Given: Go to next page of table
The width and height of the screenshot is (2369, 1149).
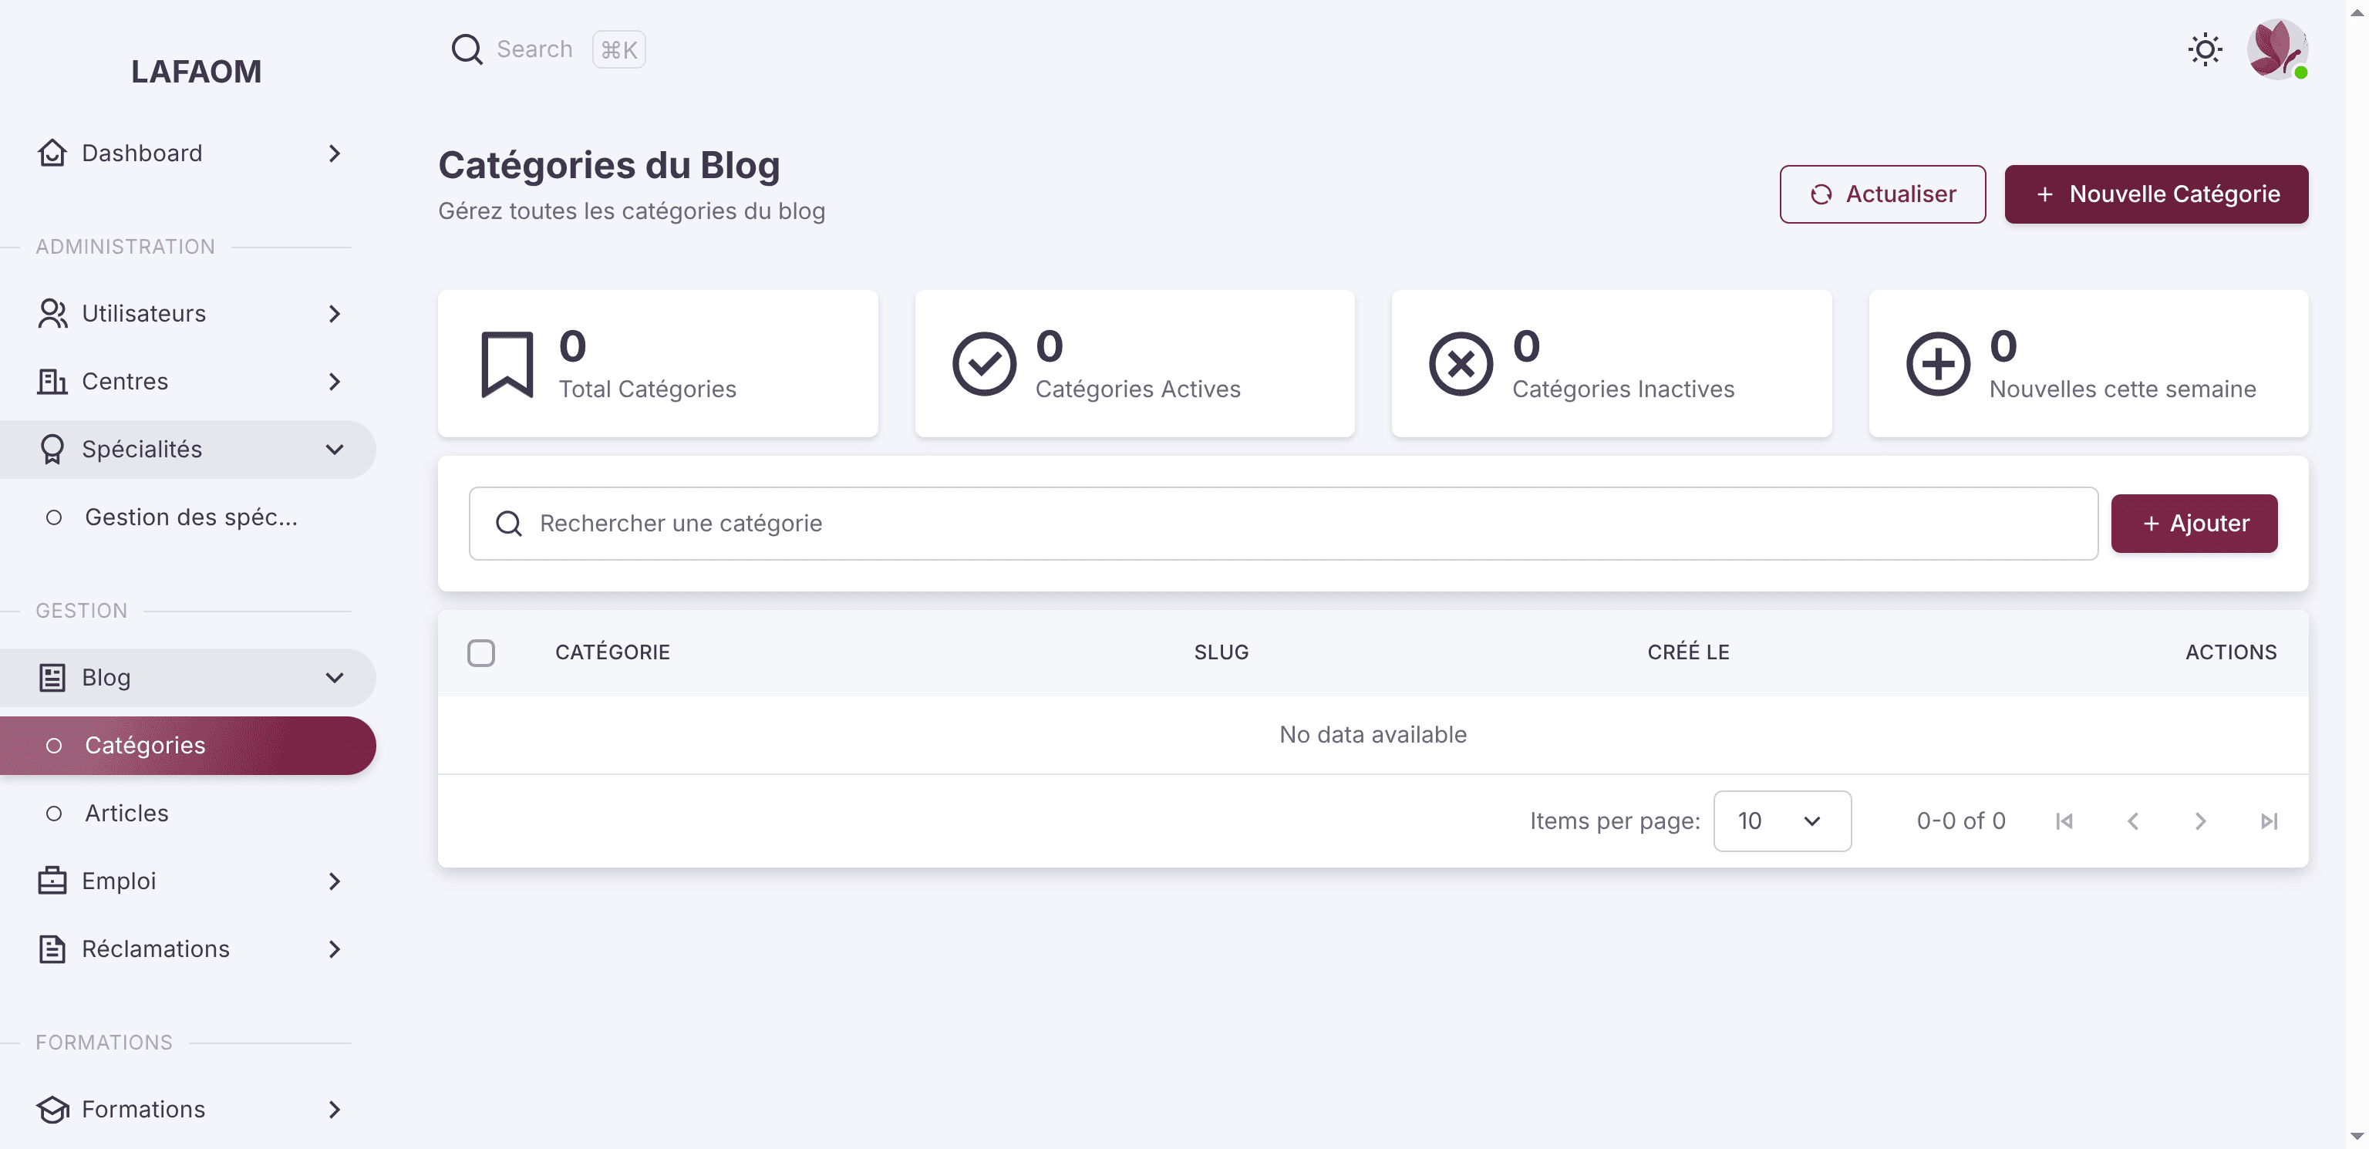Looking at the screenshot, I should (2200, 821).
